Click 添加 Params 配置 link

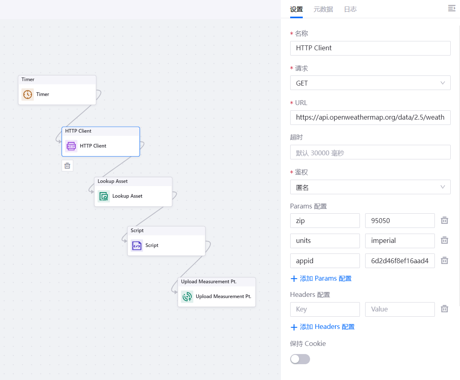point(321,279)
